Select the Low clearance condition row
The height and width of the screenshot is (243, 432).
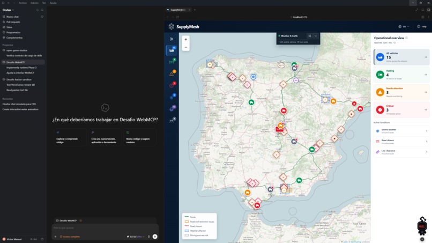(401, 152)
